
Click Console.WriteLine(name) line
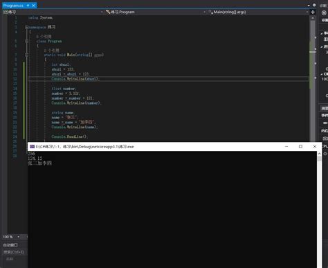coord(75,127)
